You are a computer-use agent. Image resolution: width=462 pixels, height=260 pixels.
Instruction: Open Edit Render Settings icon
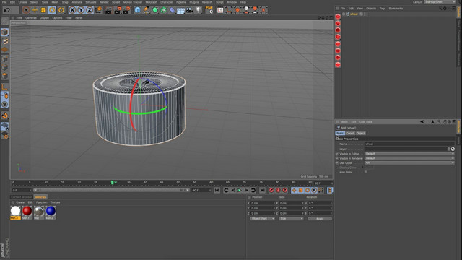(126, 10)
